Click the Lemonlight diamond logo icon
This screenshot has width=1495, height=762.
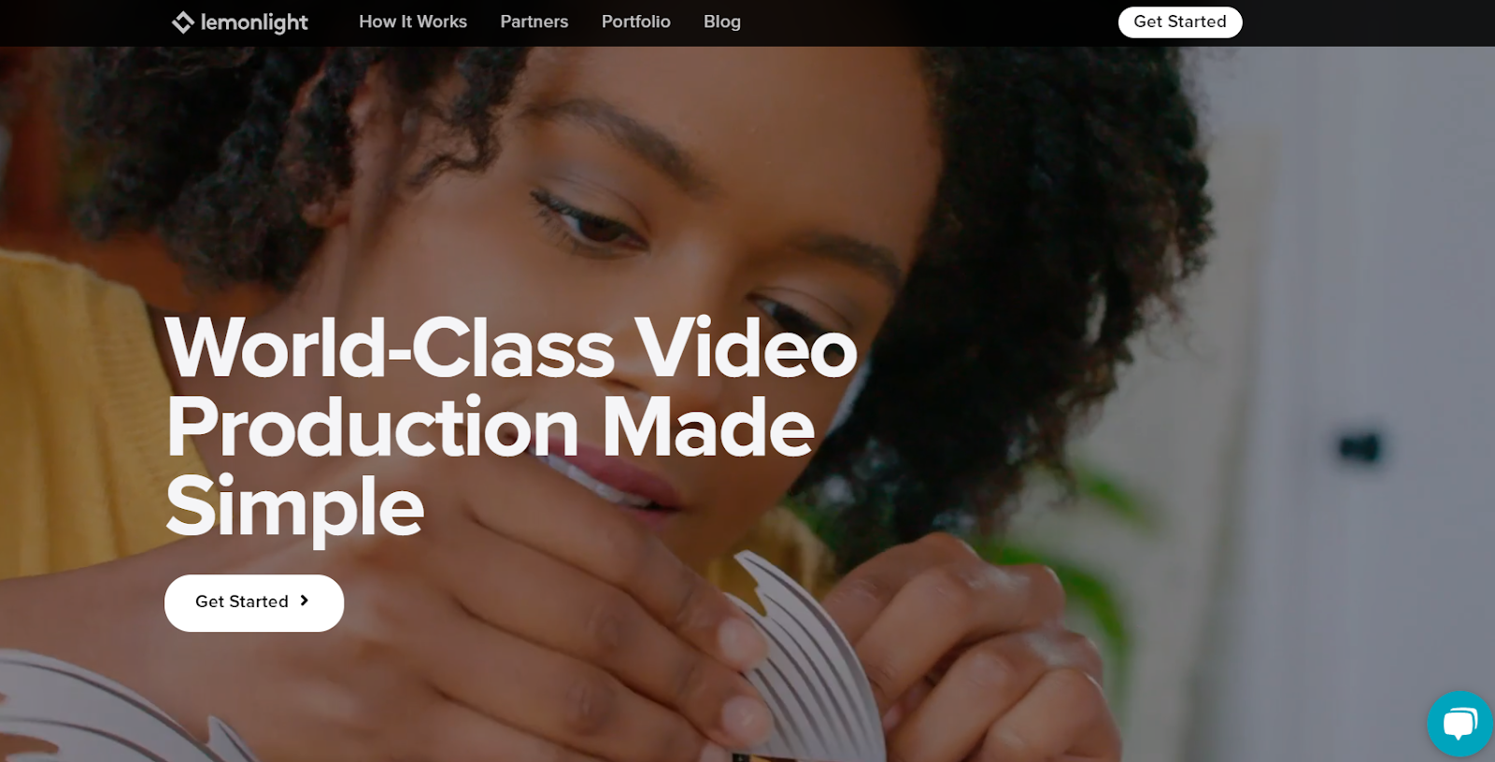(x=183, y=21)
